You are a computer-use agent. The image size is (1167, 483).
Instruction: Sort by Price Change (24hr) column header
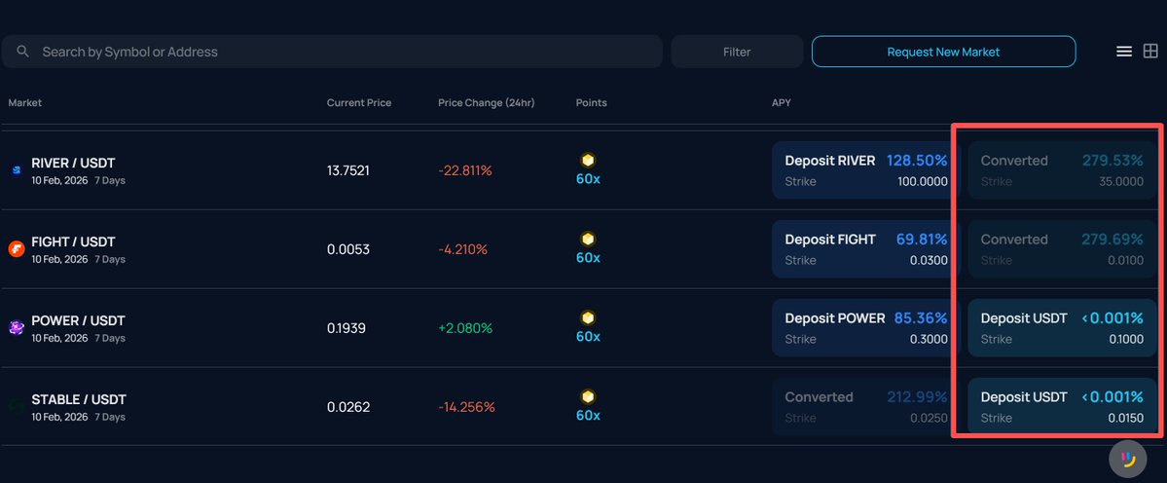pyautogui.click(x=486, y=103)
